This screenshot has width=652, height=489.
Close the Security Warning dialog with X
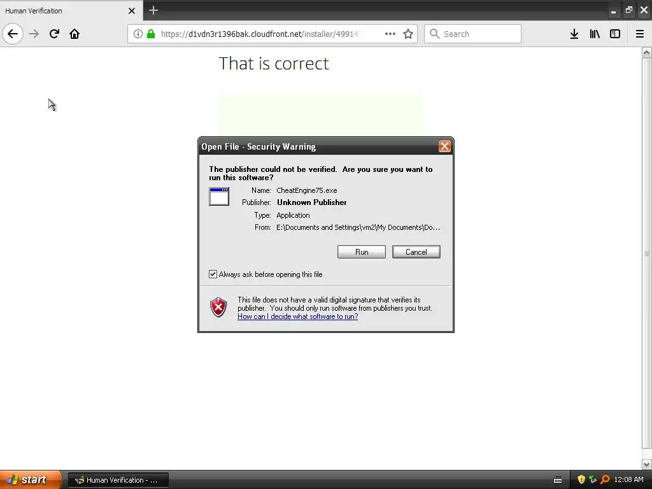pos(444,146)
